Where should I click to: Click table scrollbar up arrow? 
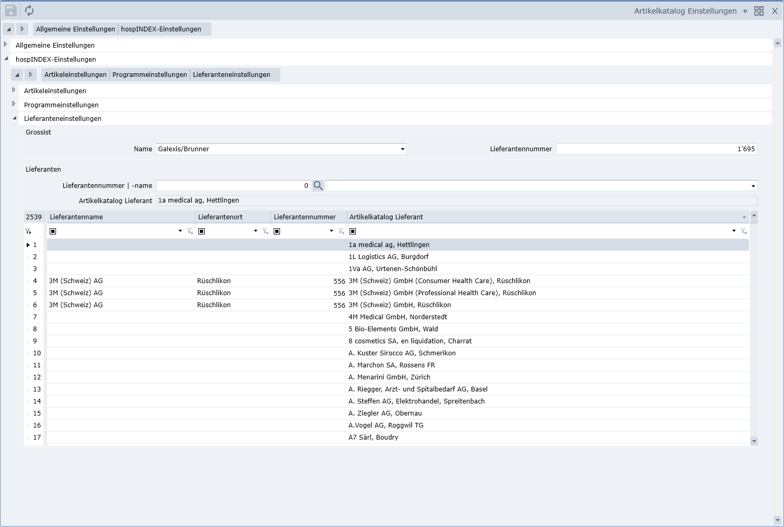coord(754,215)
